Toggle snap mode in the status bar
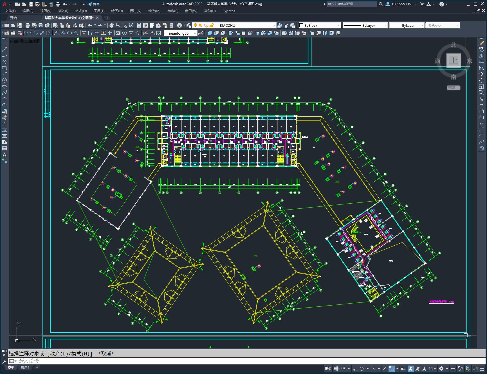 click(343, 368)
